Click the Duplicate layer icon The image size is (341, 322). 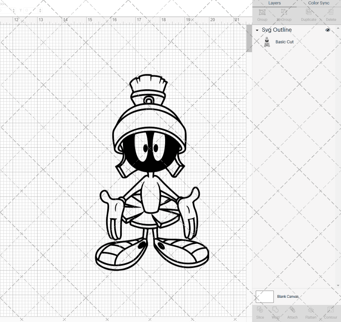point(308,12)
